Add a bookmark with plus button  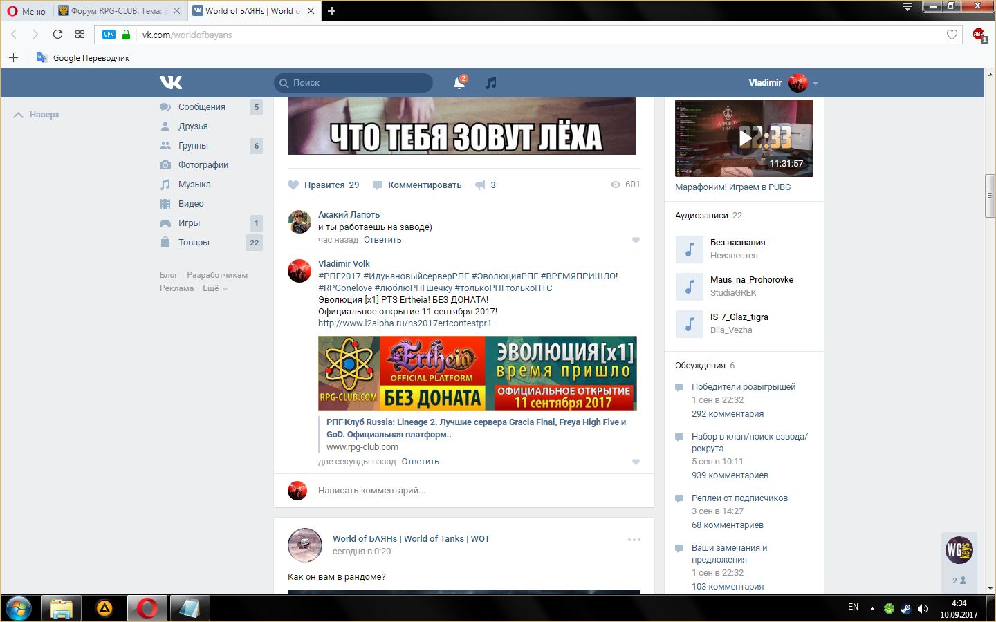coord(13,58)
